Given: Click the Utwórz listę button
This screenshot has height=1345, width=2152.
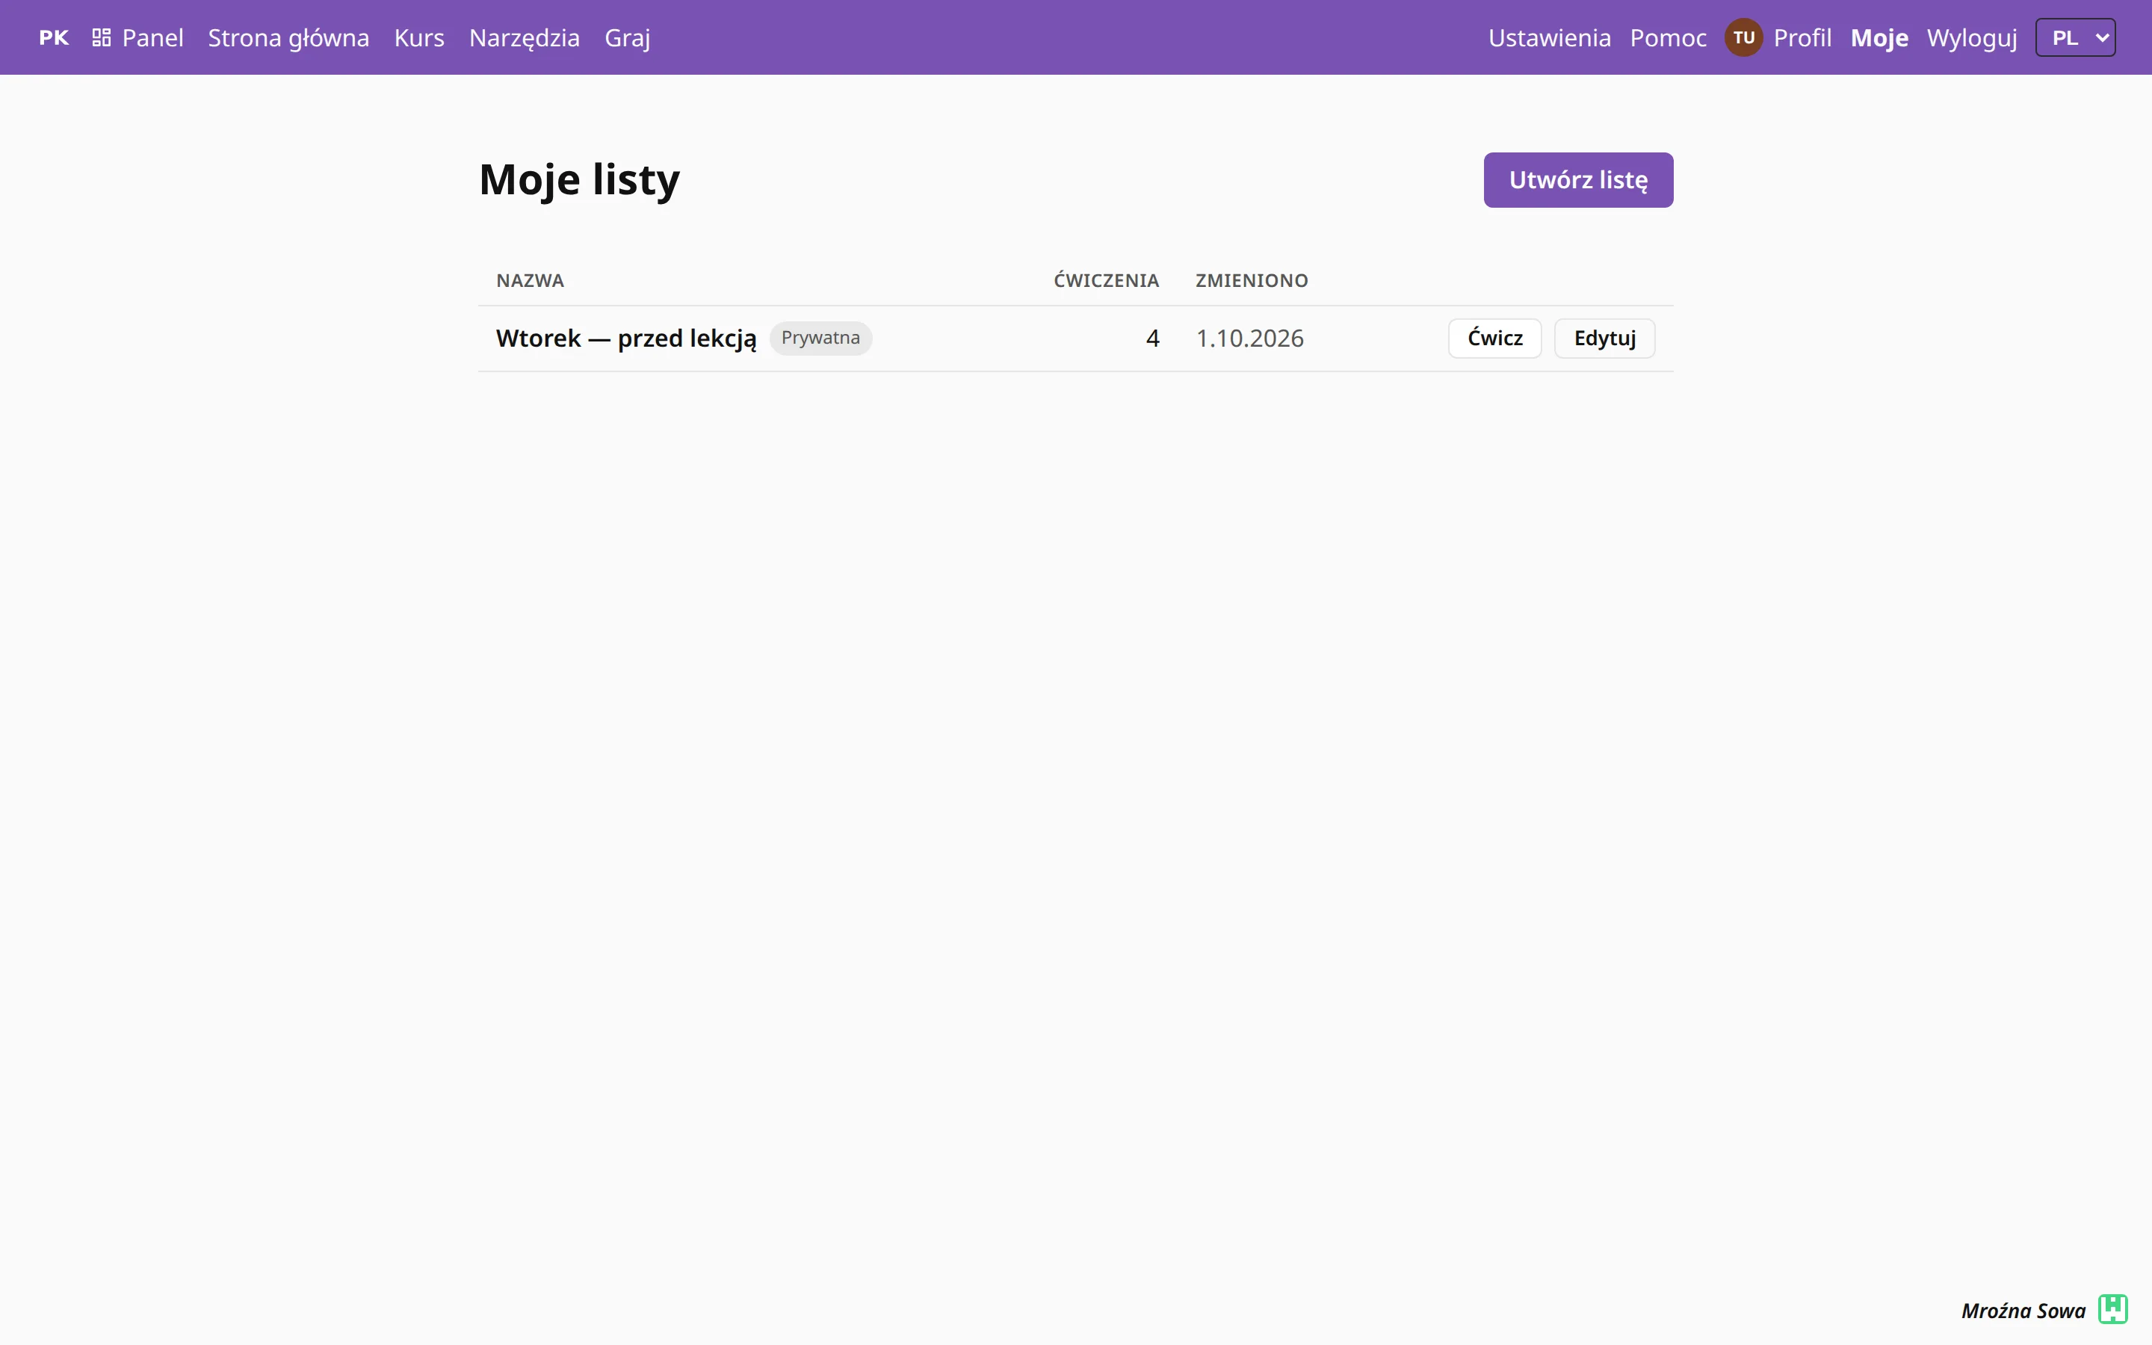Looking at the screenshot, I should (1577, 179).
